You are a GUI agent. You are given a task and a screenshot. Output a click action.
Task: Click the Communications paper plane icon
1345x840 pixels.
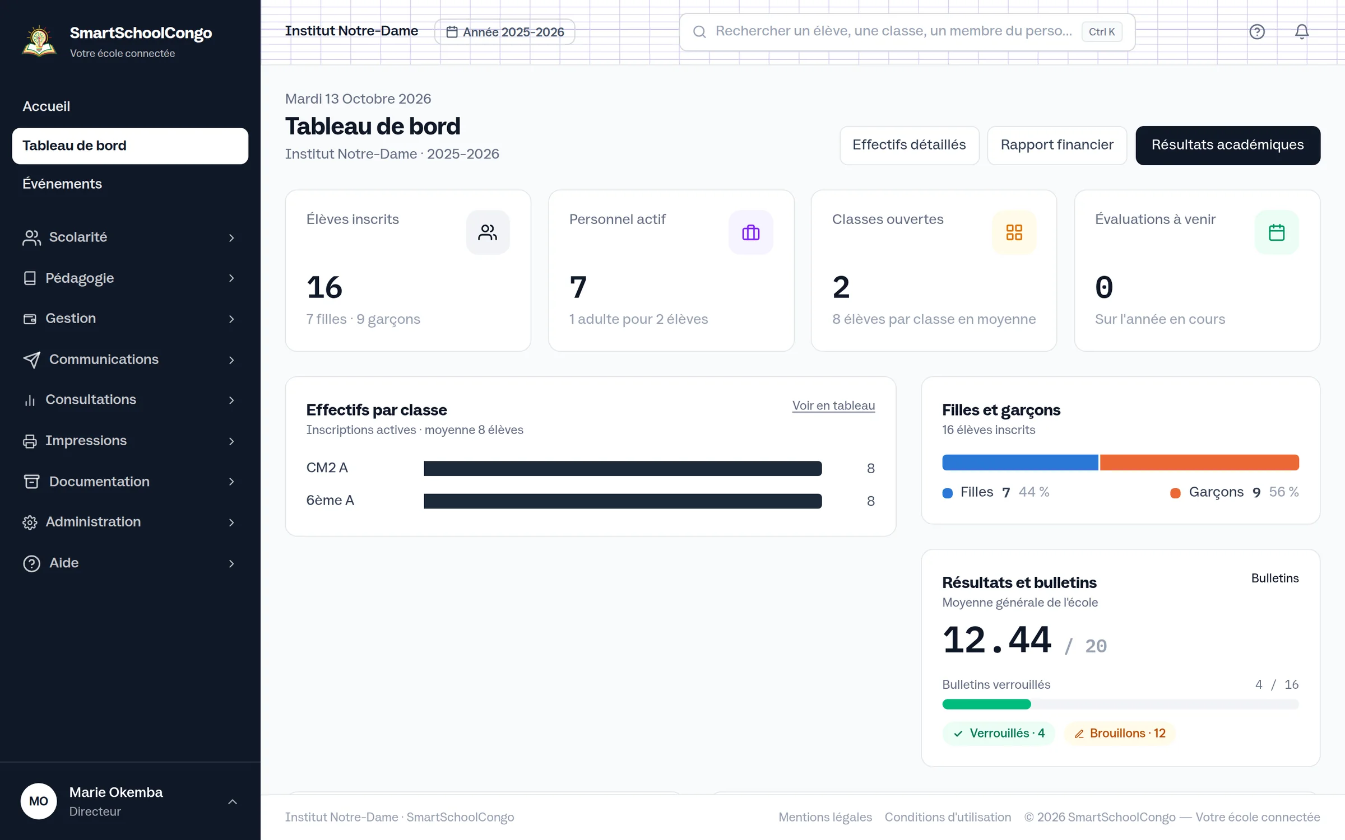click(x=31, y=360)
